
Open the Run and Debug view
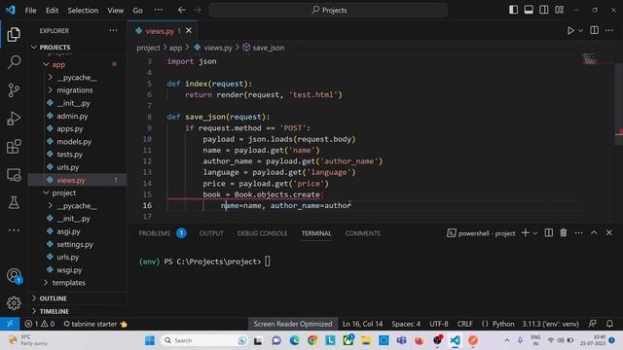(14, 119)
